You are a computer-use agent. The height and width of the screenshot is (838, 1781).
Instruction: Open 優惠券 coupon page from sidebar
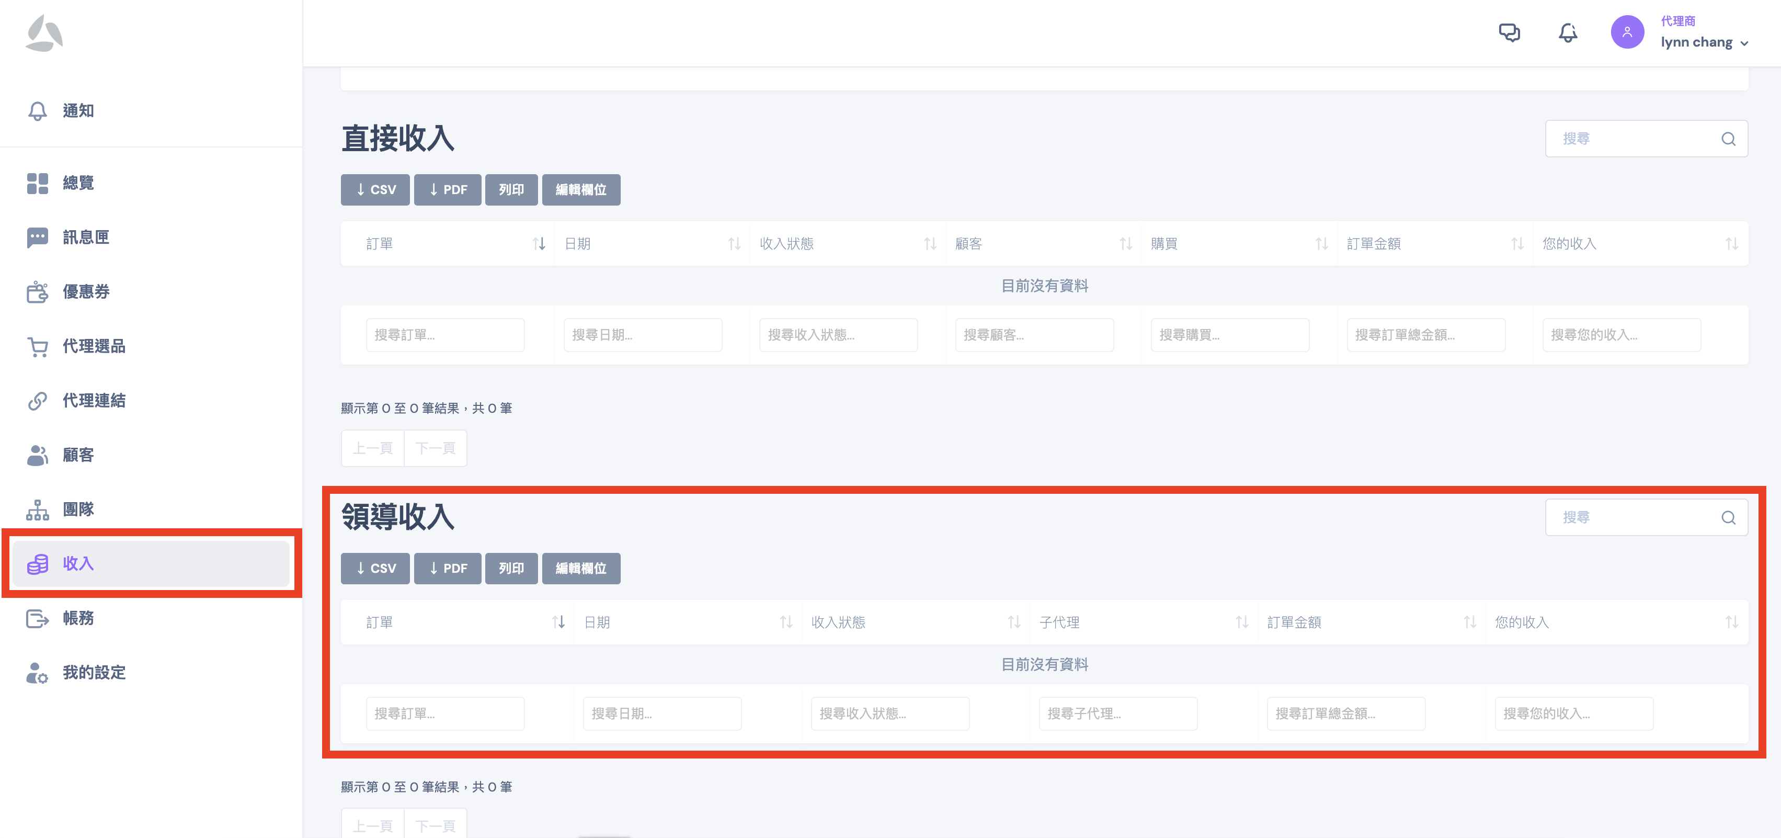point(86,292)
